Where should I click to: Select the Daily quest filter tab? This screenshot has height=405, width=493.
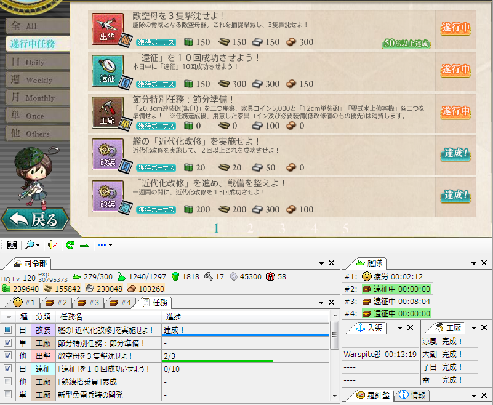[x=38, y=62]
